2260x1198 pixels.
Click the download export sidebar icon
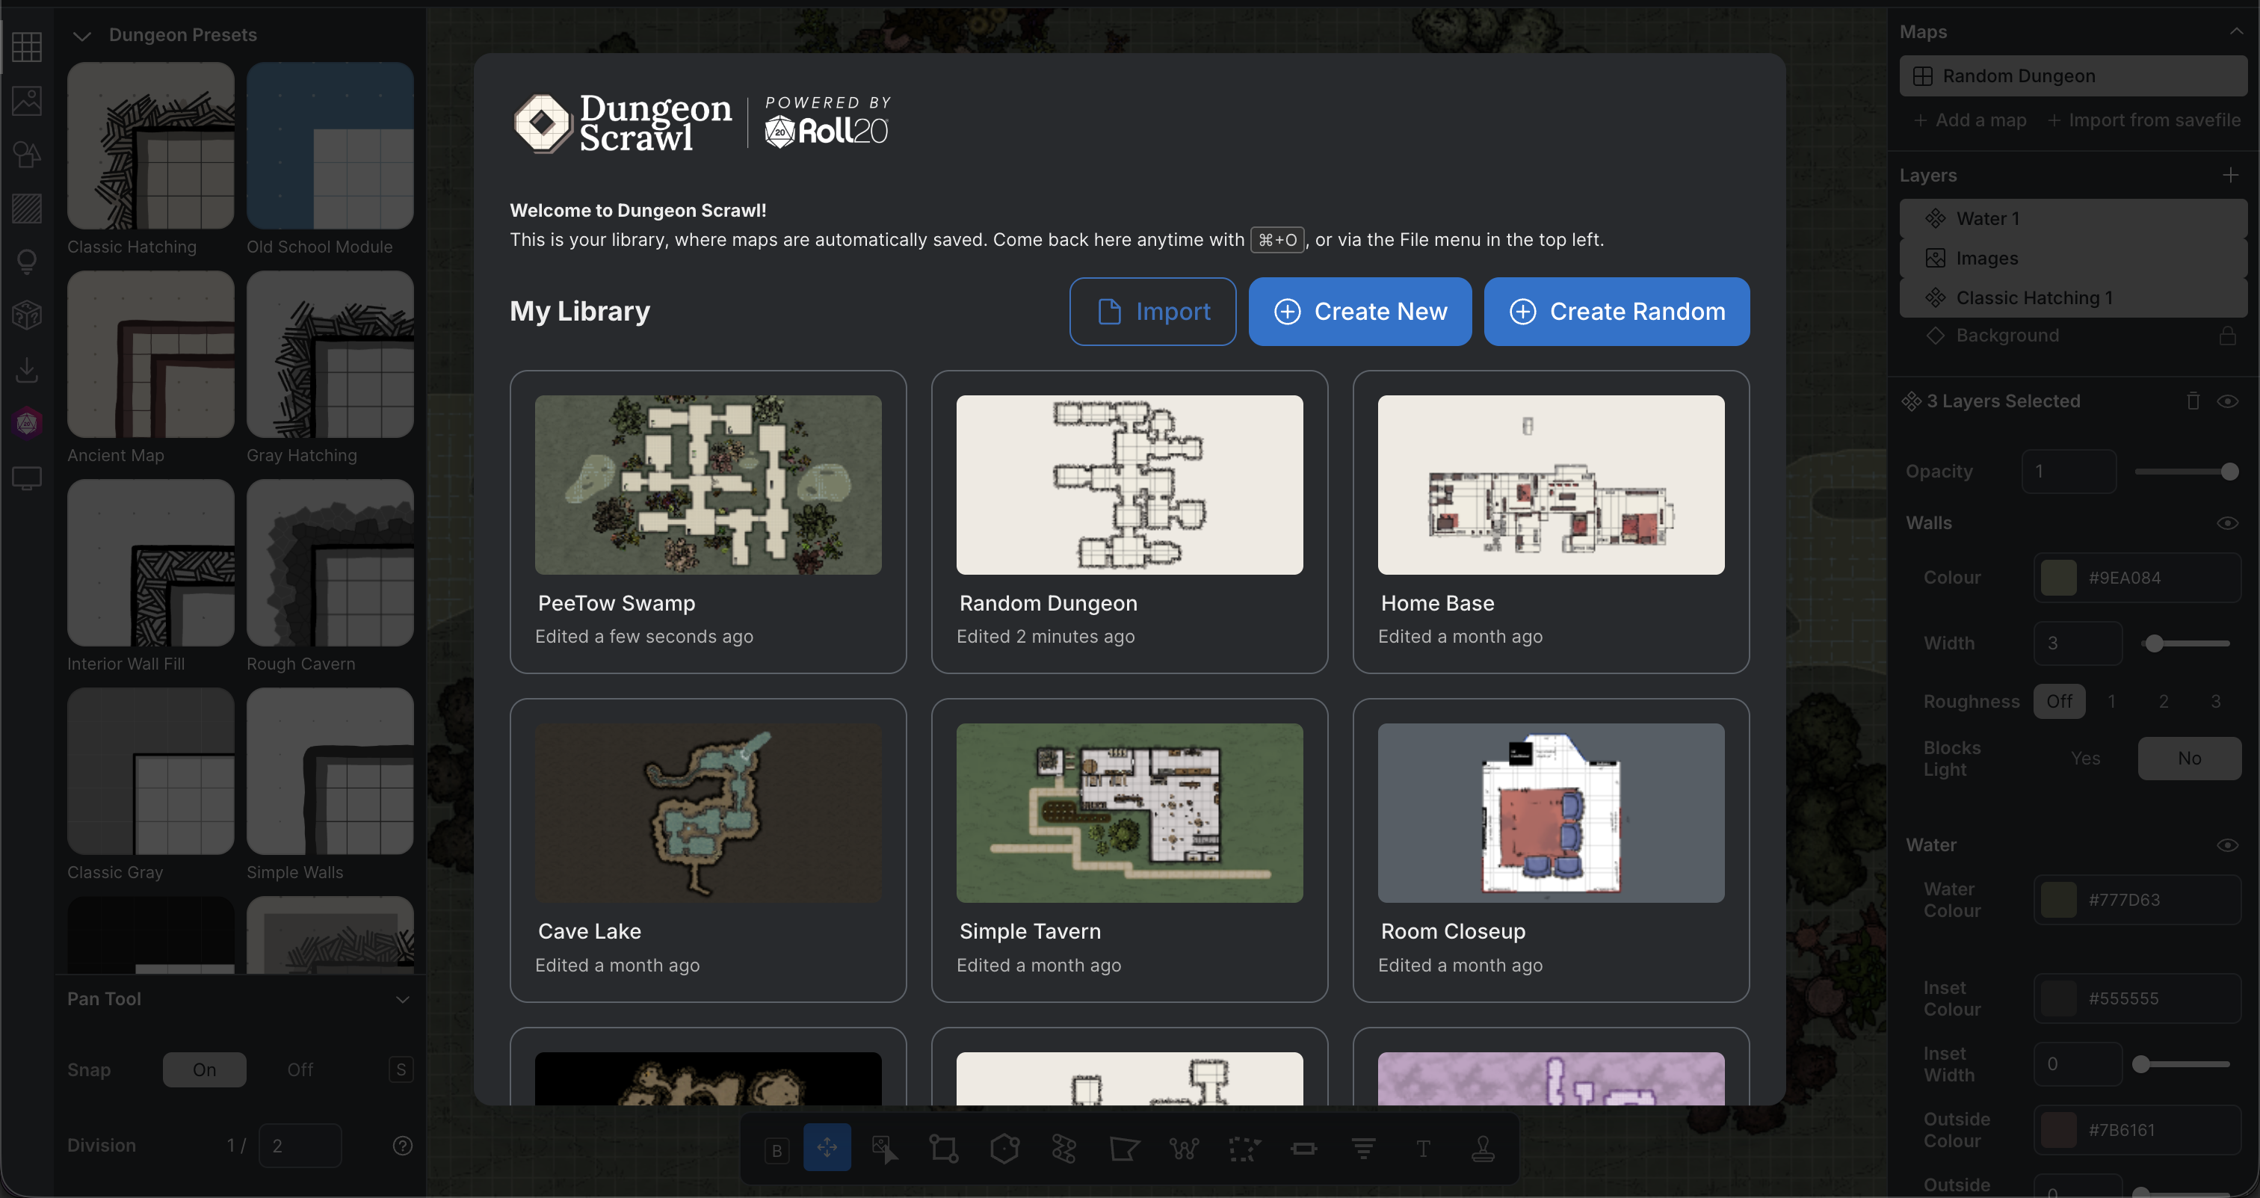coord(27,370)
